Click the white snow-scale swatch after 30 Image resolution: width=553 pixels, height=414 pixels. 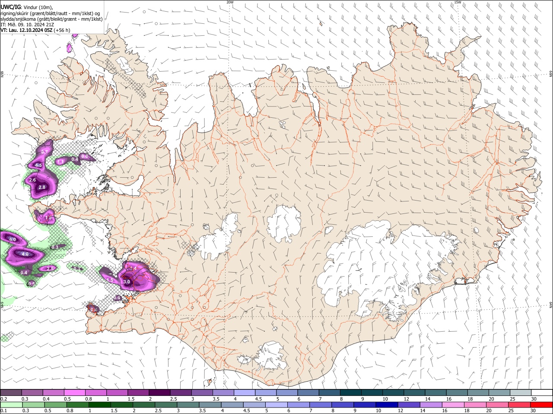click(542, 393)
